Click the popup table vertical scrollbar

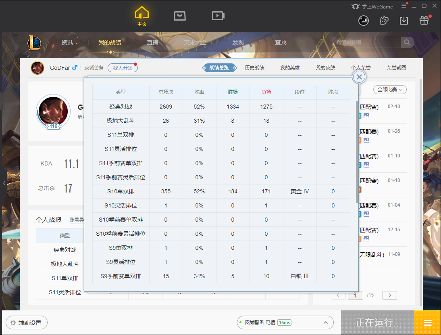[357, 152]
